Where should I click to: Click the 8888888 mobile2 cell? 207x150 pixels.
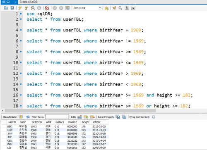72,130
